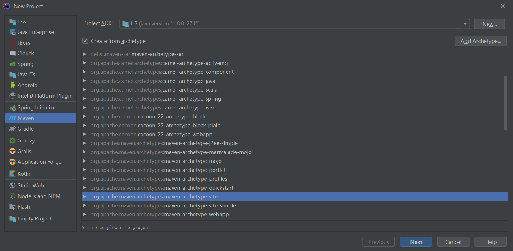Click the JBoss red icon
The image size is (513, 251).
[12, 43]
